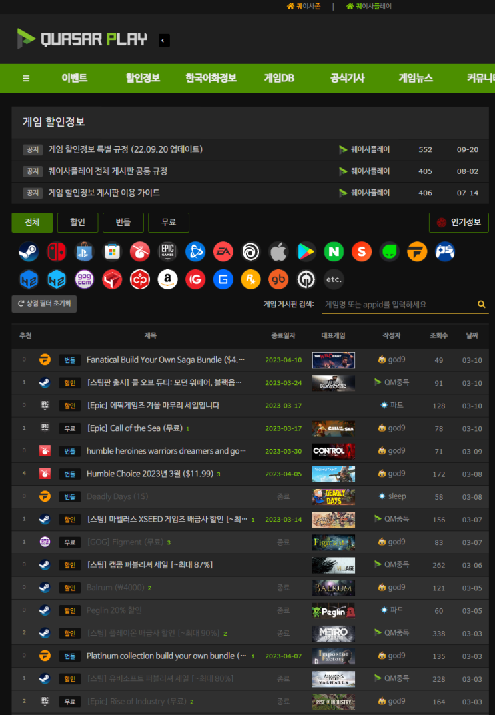Image resolution: width=495 pixels, height=715 pixels.
Task: Filter by Fanatical store icon
Action: [417, 251]
